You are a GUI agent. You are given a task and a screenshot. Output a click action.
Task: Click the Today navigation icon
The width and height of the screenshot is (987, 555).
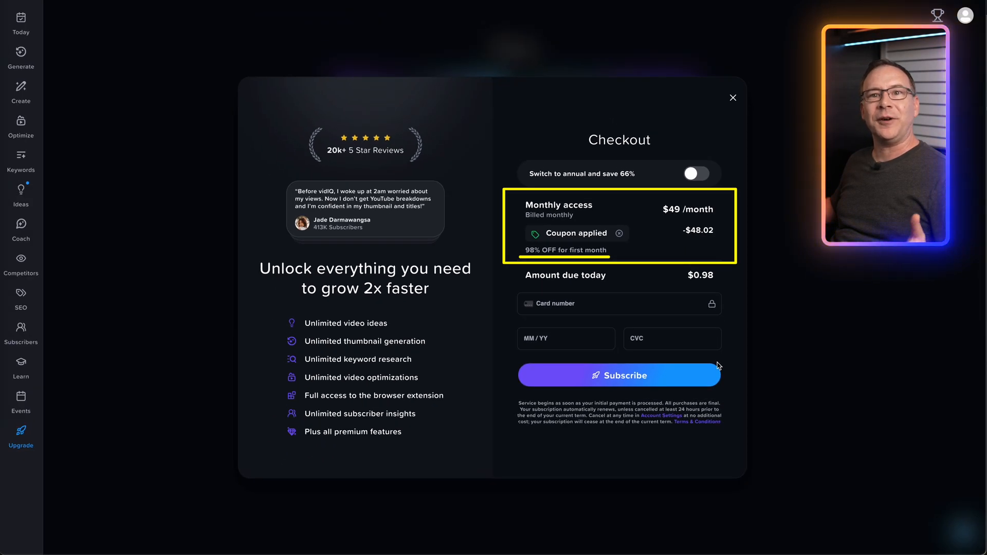pos(21,22)
